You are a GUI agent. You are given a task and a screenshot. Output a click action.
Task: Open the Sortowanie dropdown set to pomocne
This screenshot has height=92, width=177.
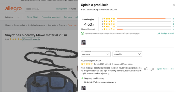tap(96, 54)
